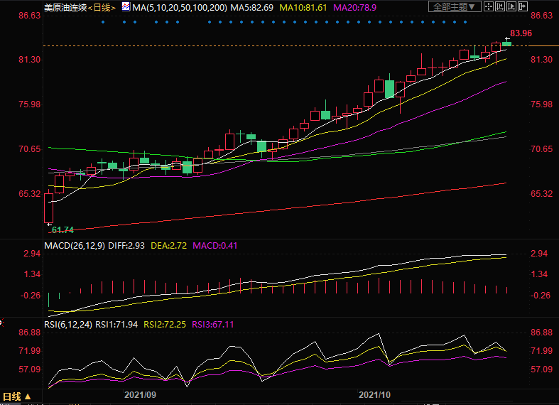559x405 pixels.
Task: Click the orange current price line at right axis
Action: tap(543, 45)
